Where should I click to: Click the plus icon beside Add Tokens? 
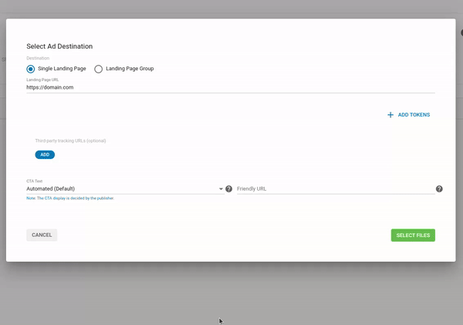coord(390,115)
